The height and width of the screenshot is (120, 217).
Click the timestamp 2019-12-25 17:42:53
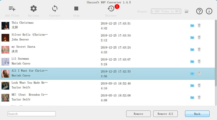point(116,71)
